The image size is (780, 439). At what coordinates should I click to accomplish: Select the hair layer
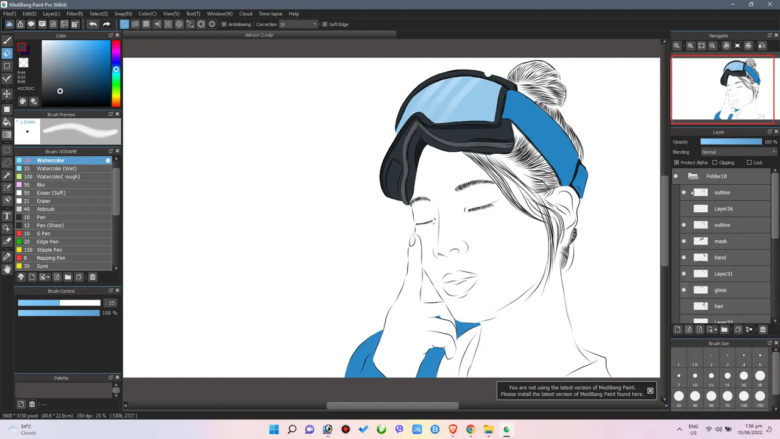pos(725,306)
